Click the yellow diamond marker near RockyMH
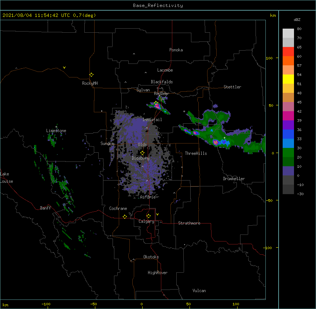Viewport: 316px width, 309px height. tap(91, 75)
